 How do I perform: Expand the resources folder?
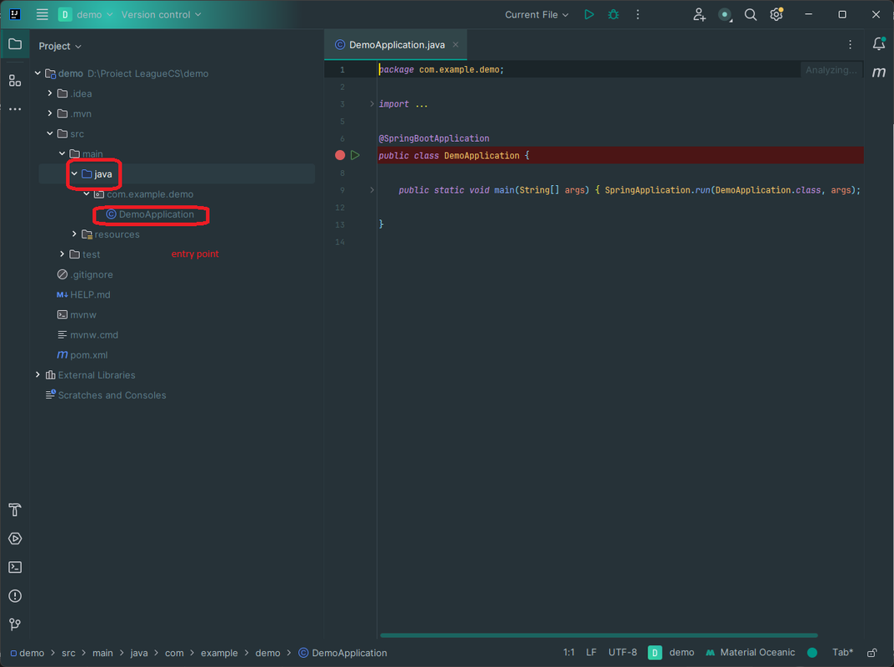[74, 234]
